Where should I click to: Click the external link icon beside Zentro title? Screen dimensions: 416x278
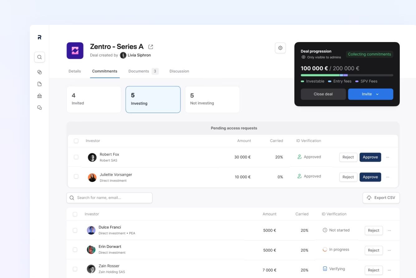[151, 47]
